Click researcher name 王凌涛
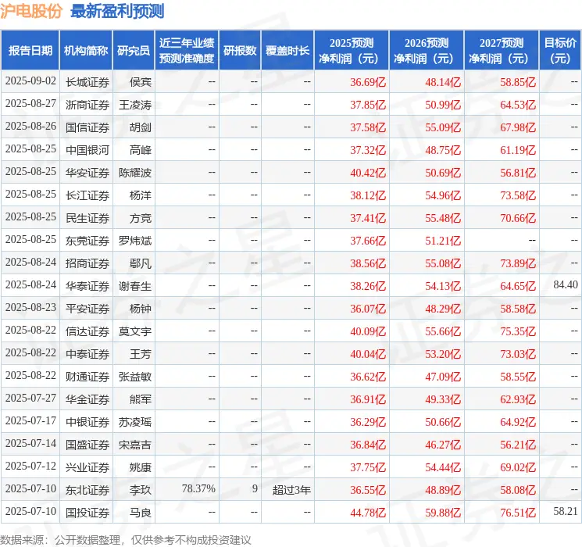The height and width of the screenshot is (547, 582). (x=135, y=105)
